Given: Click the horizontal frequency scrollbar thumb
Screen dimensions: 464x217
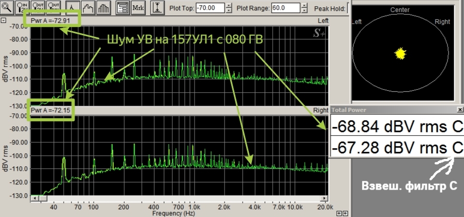Looking at the screenshot, I should (x=43, y=198).
